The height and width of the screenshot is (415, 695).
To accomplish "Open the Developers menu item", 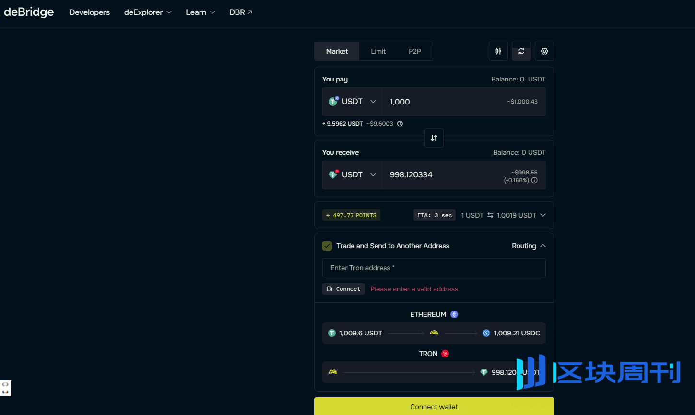I will [90, 12].
